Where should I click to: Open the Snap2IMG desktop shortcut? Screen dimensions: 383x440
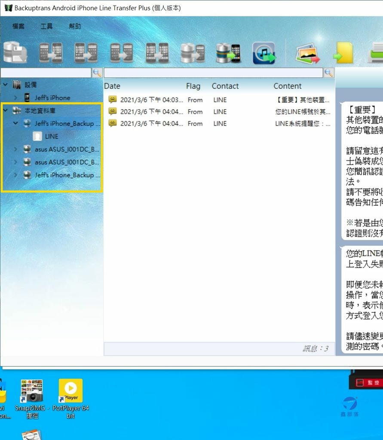[x=32, y=399]
